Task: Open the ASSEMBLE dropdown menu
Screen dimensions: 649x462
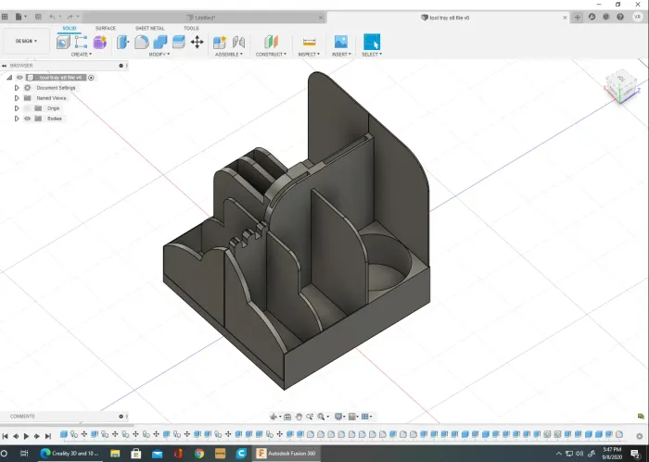Action: click(x=229, y=54)
